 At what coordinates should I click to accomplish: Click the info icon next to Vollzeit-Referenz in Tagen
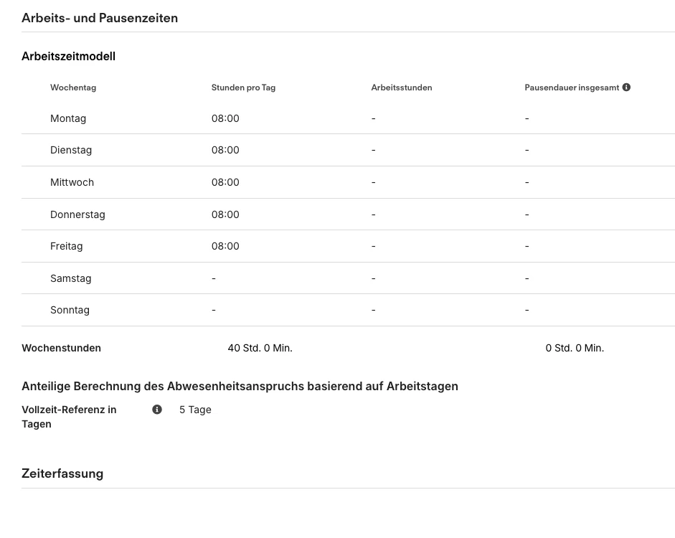157,410
